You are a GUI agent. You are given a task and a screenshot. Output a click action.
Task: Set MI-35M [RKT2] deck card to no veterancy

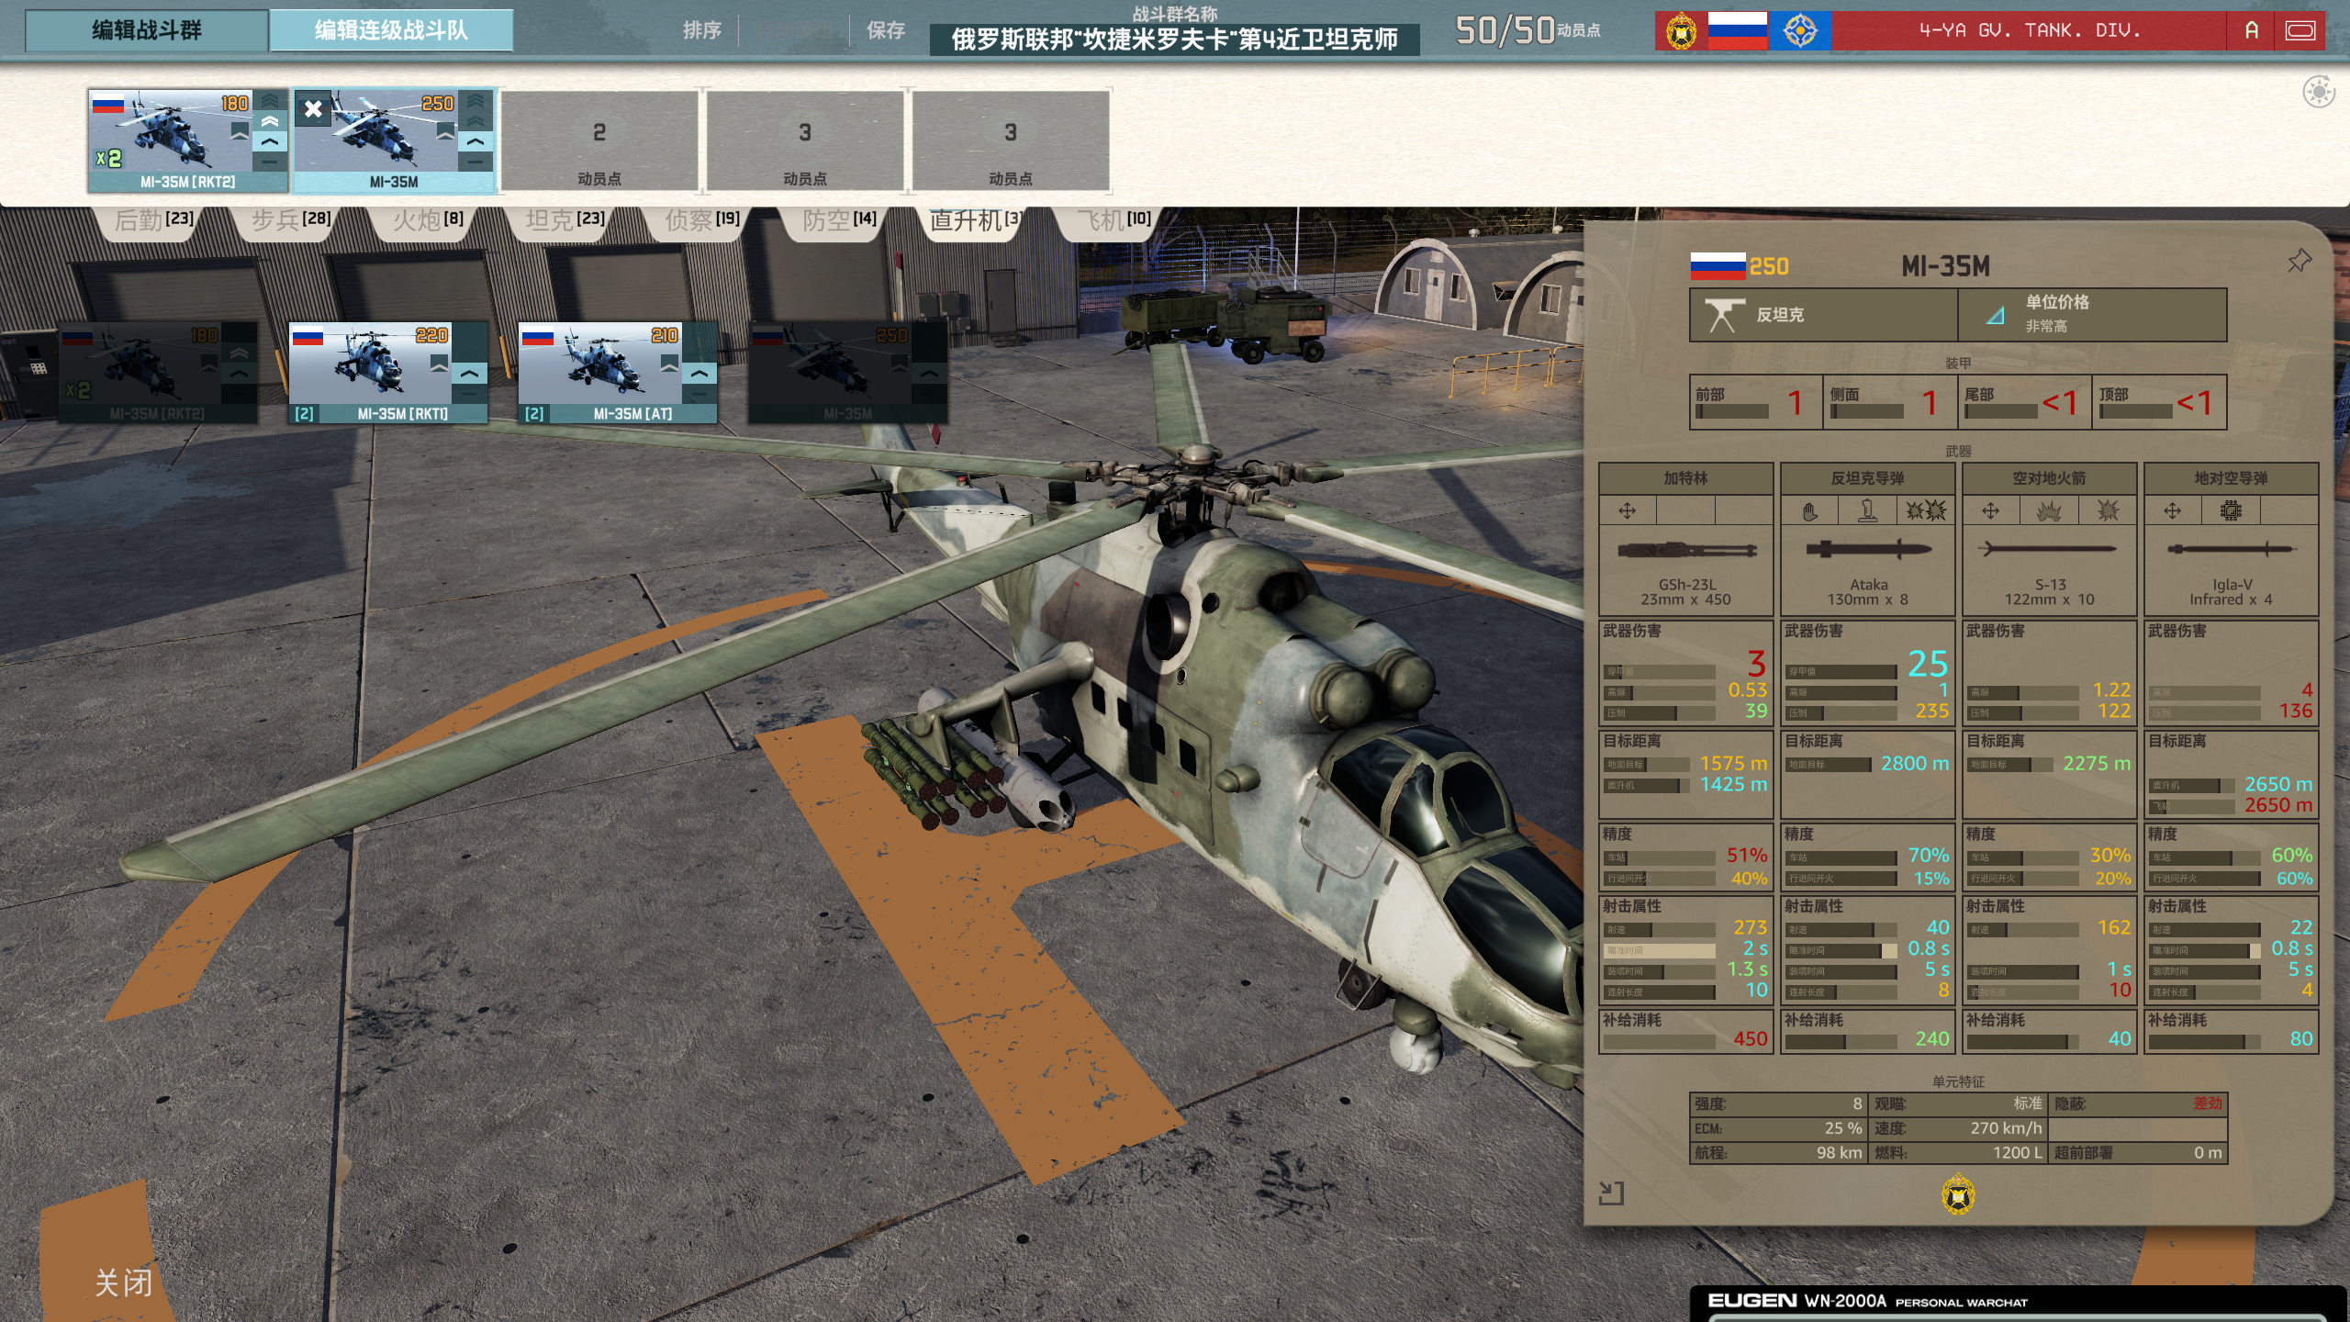270,162
